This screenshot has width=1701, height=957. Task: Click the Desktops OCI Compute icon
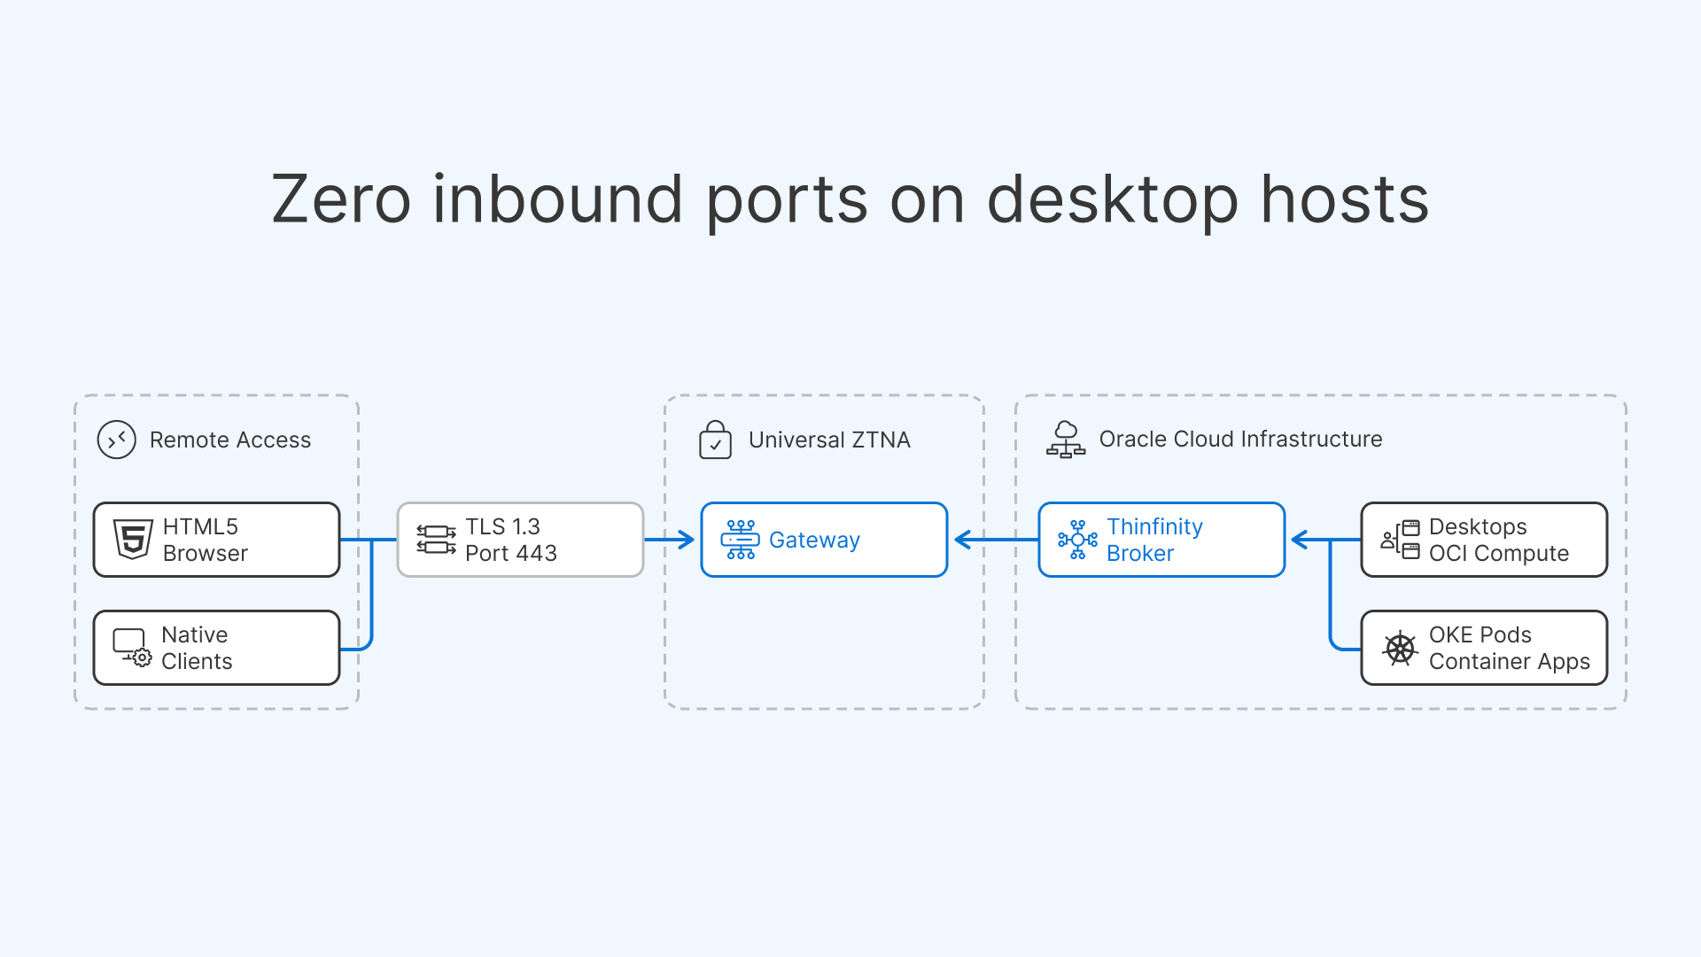(1401, 540)
